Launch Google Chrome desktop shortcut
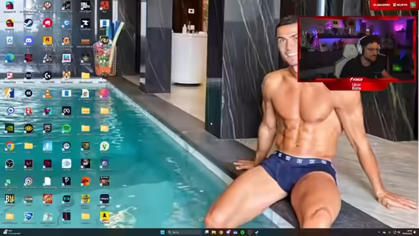 coord(10,146)
